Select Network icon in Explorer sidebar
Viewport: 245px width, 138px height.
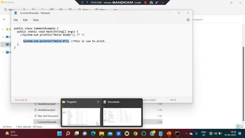pos(7,52)
